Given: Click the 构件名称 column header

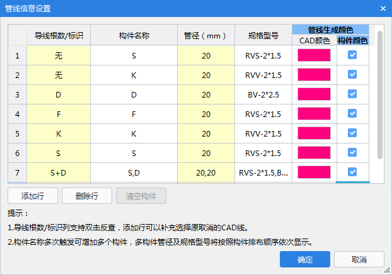Looking at the screenshot, I should pos(134,36).
